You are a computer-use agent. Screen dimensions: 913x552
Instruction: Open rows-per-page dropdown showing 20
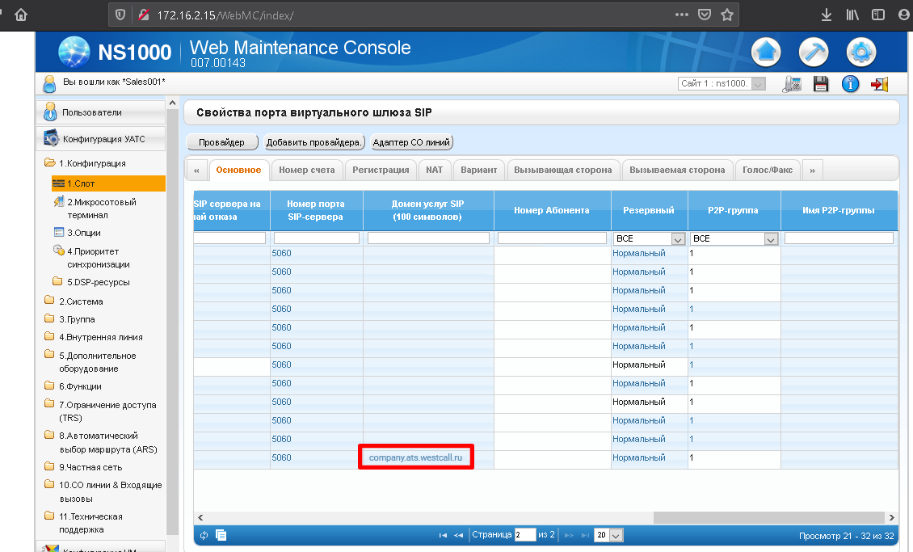pyautogui.click(x=616, y=535)
